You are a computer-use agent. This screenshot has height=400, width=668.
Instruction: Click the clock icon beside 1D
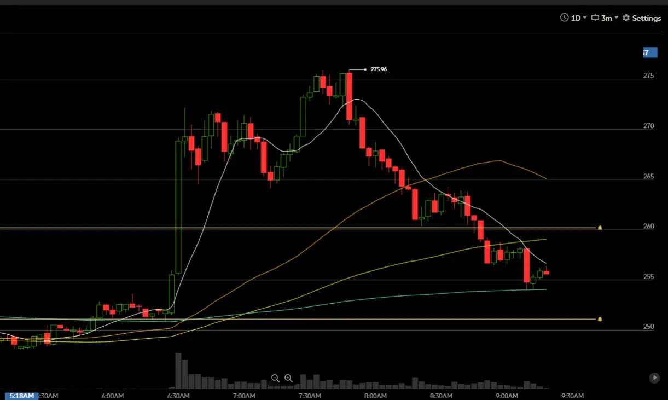[565, 18]
